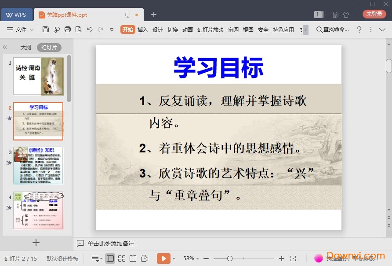Screen dimensions: 392x266
Task: Switch to the 审阅 tab
Action: click(233, 30)
